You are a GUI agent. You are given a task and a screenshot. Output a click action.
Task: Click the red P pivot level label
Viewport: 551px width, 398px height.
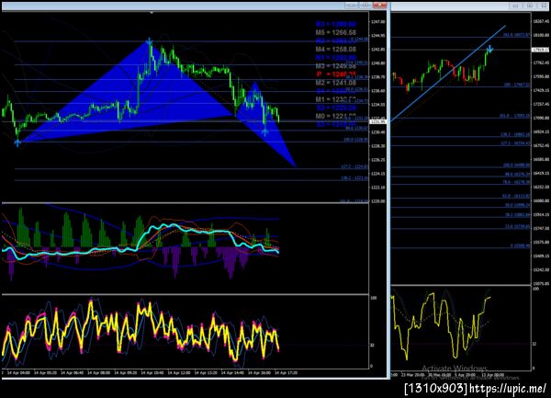click(x=335, y=74)
